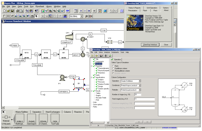Click the Reinitialize run icon
Screen dimensions: 202x131
click(89, 11)
